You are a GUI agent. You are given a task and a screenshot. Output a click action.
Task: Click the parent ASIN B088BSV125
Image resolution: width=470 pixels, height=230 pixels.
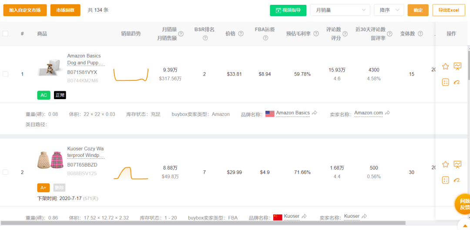tap(82, 173)
